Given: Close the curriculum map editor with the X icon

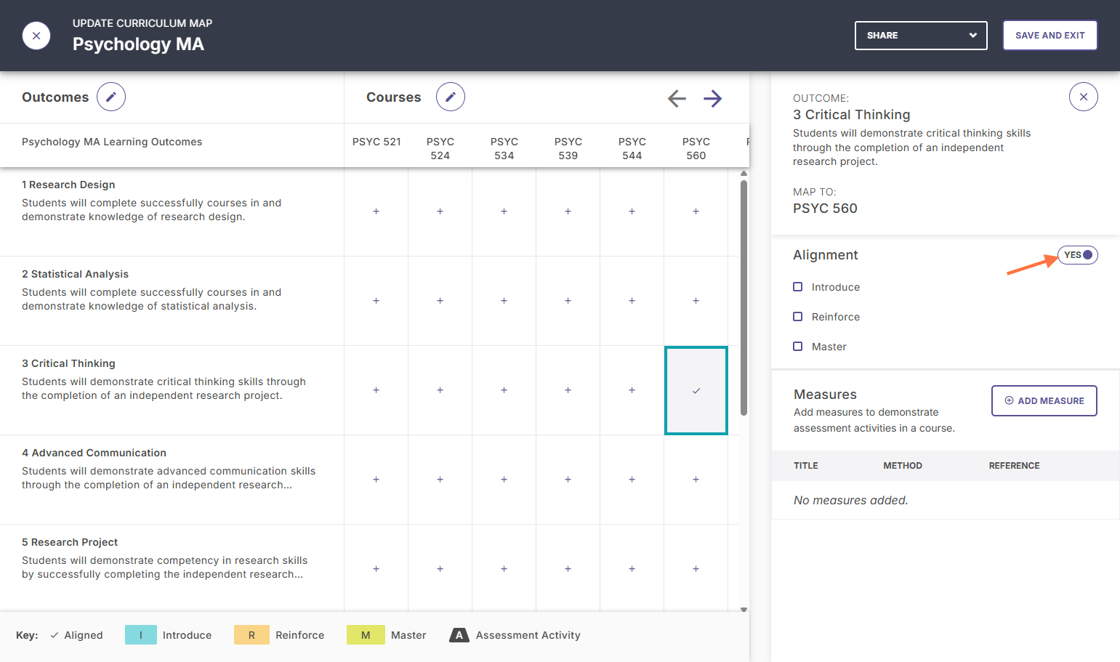Looking at the screenshot, I should (36, 36).
